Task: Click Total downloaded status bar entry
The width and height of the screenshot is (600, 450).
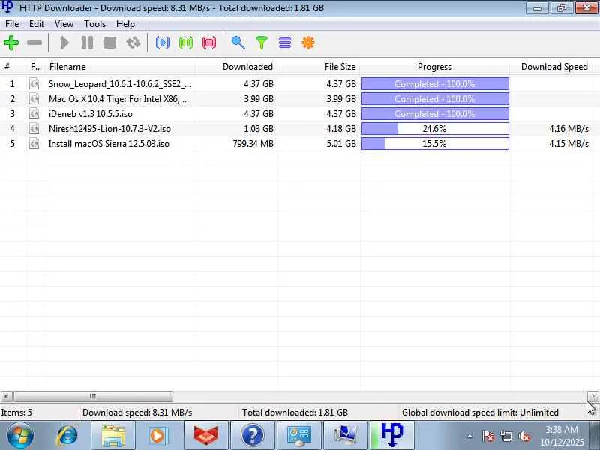Action: 295,412
